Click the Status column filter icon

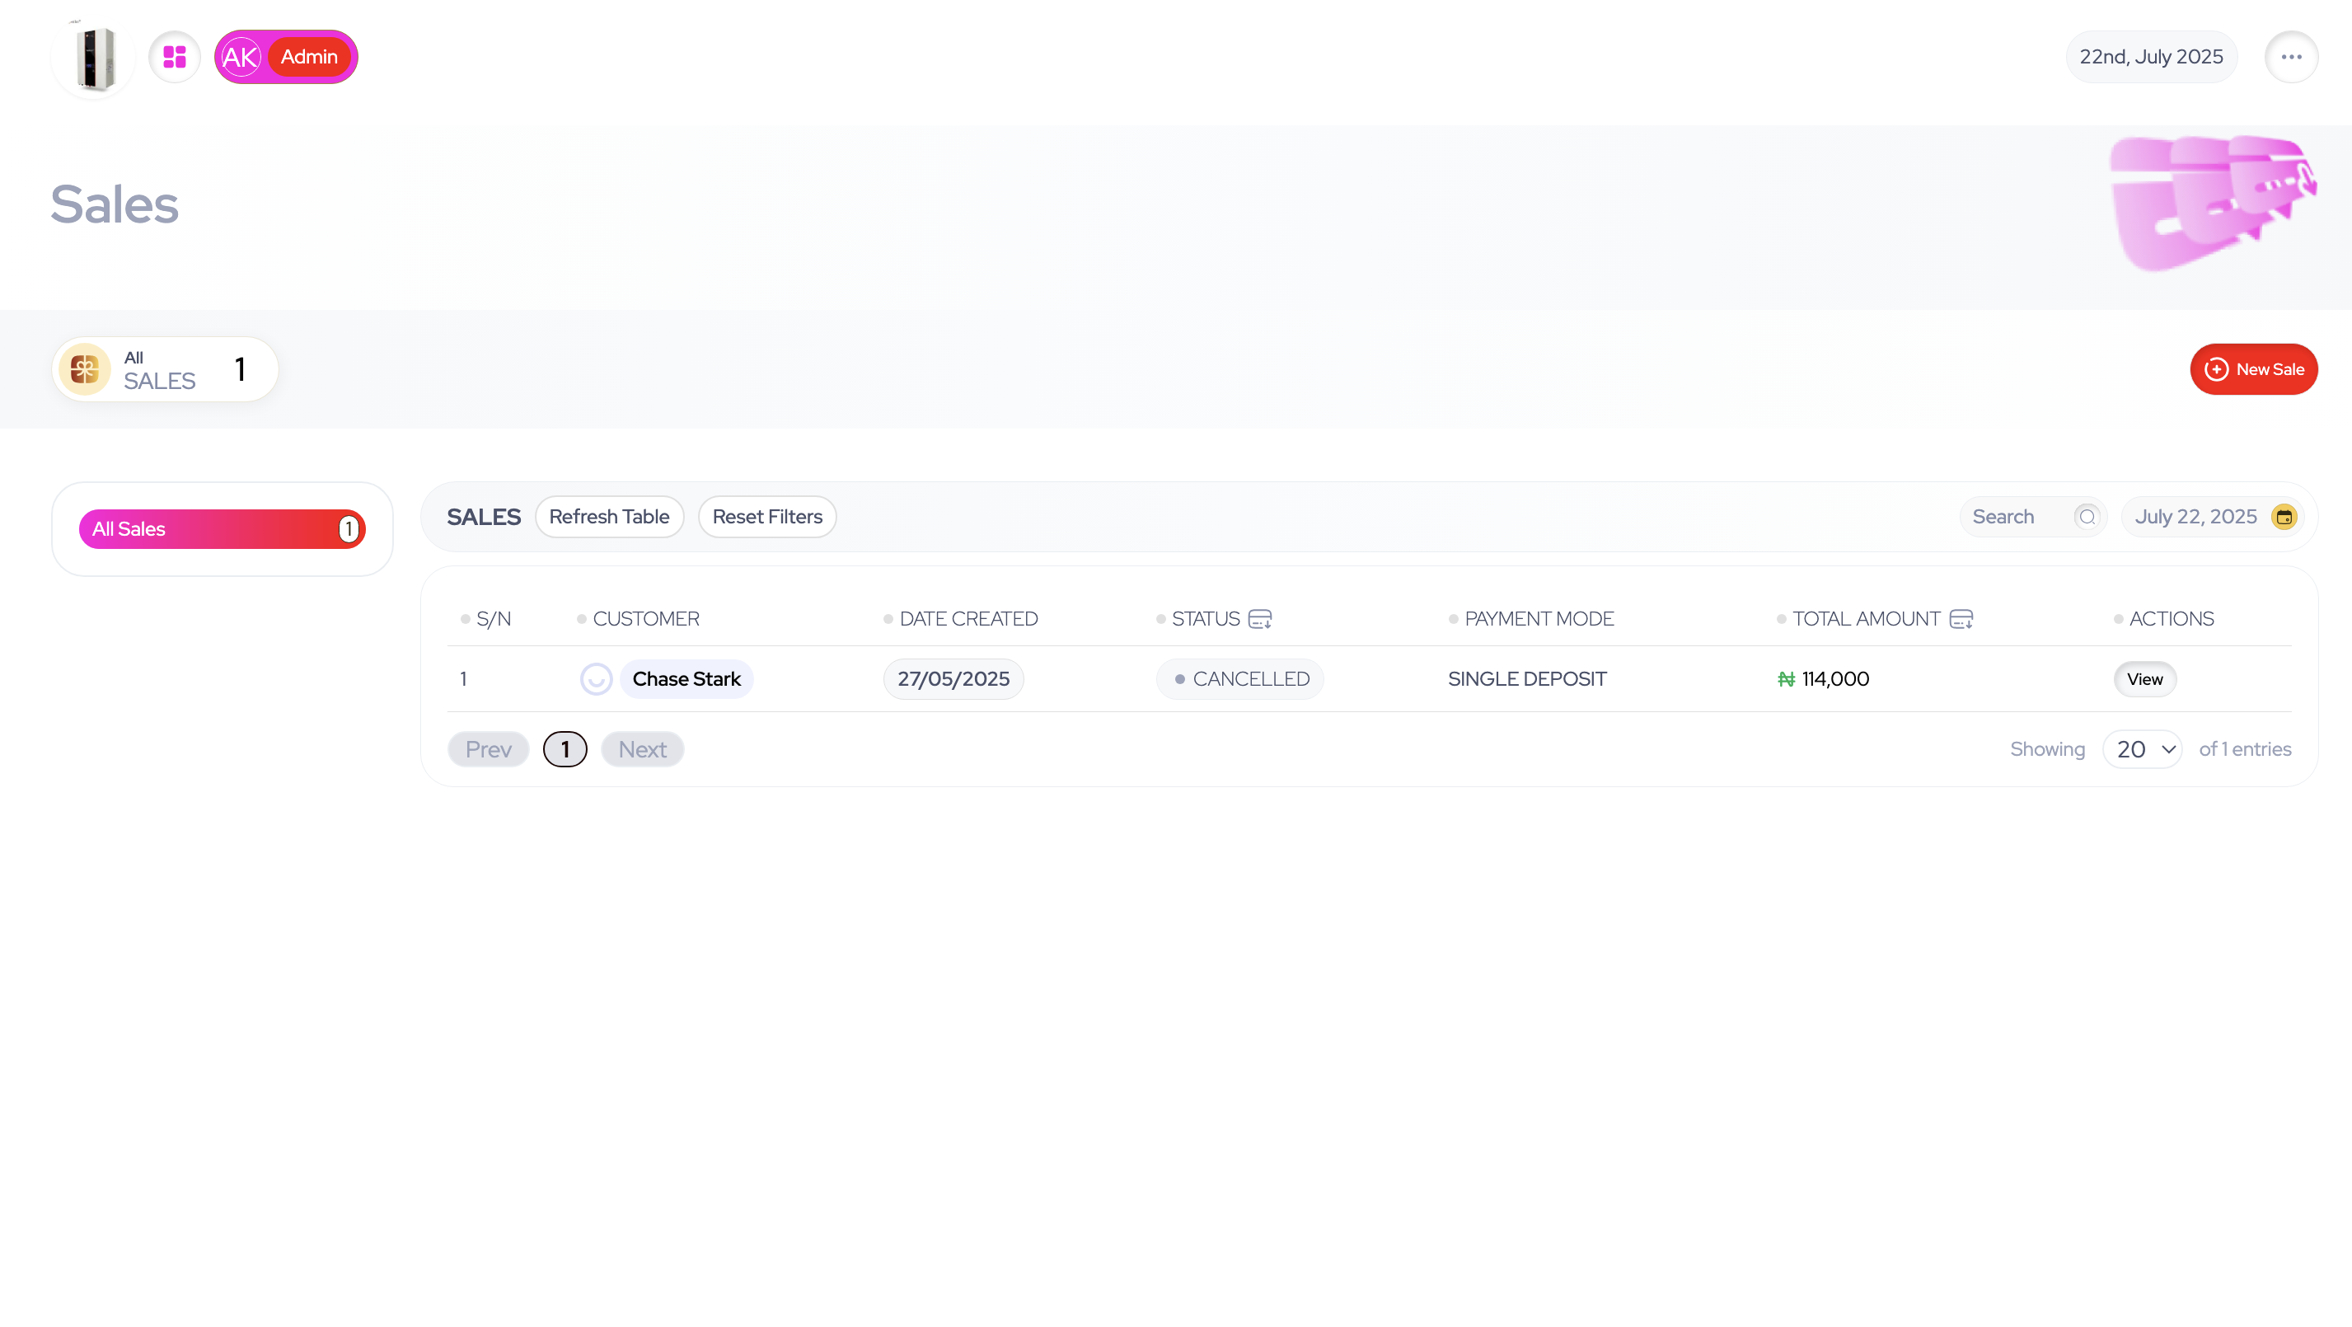pyautogui.click(x=1260, y=619)
